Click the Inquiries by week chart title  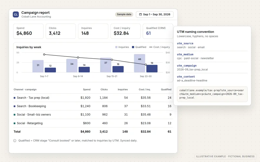point(29,47)
